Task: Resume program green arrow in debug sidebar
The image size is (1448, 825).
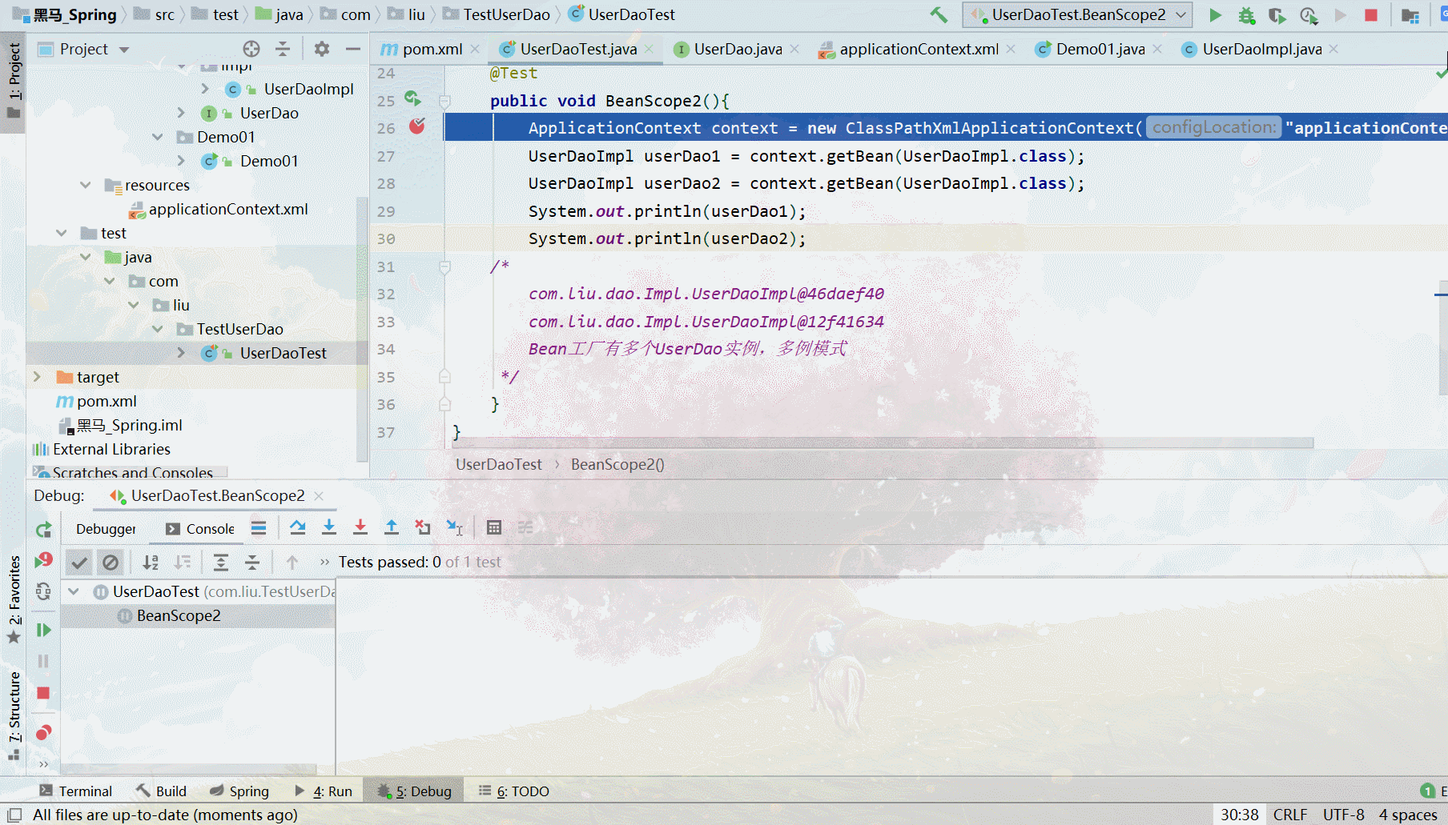Action: (43, 631)
